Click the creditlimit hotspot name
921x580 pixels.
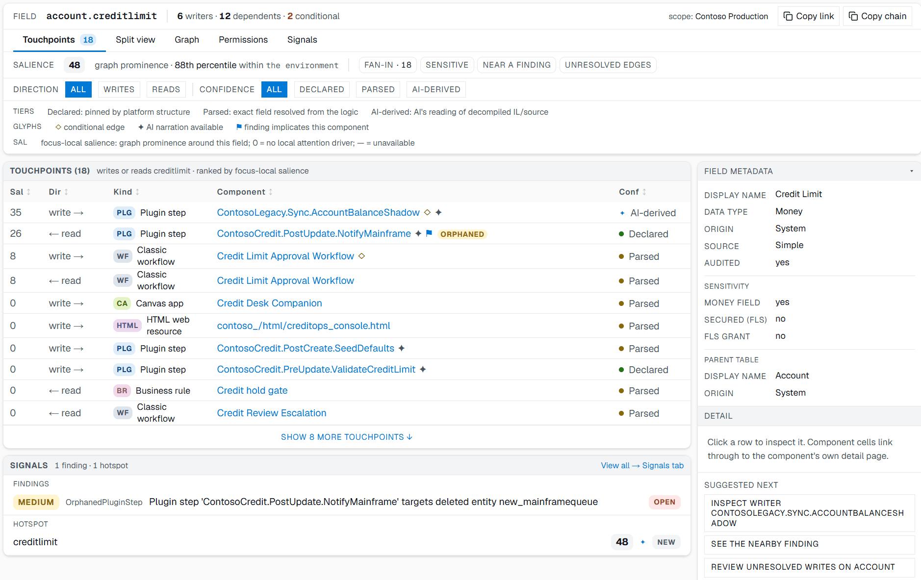coord(35,542)
